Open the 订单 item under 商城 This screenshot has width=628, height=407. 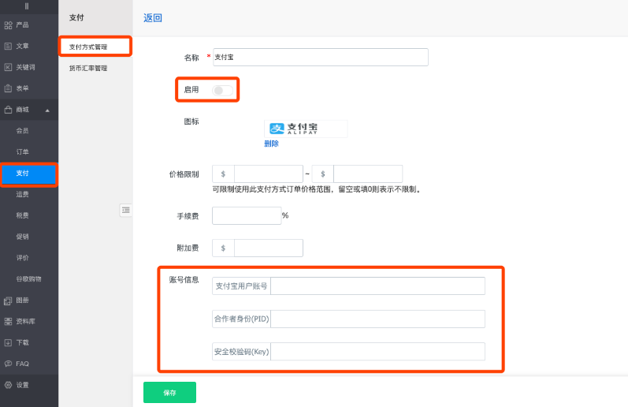tap(23, 151)
